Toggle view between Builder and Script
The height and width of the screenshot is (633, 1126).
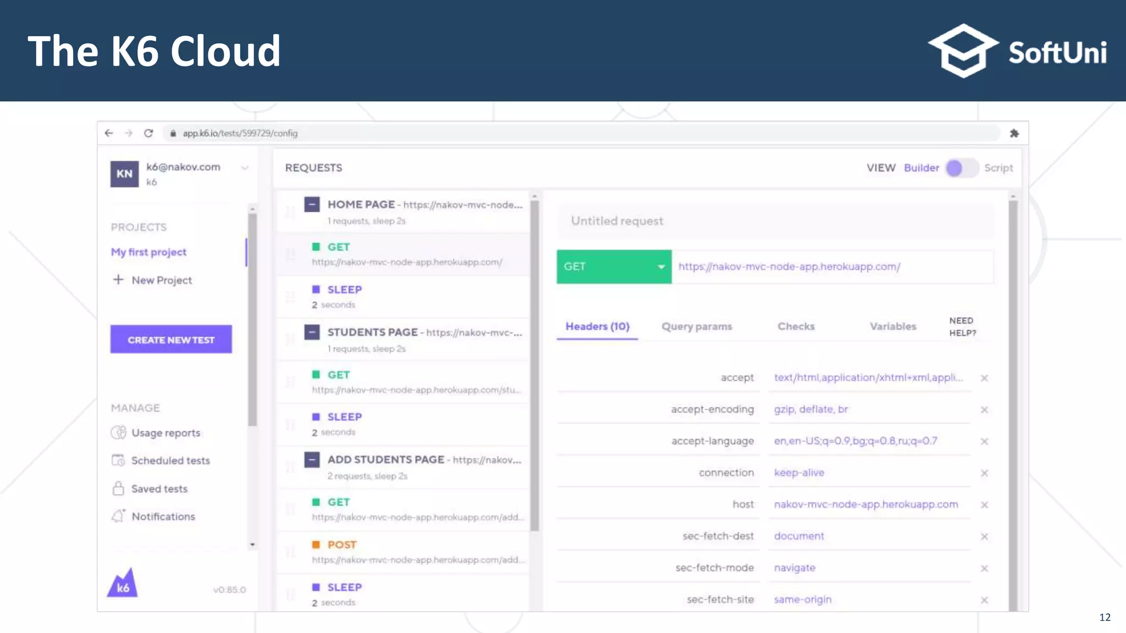click(x=961, y=168)
